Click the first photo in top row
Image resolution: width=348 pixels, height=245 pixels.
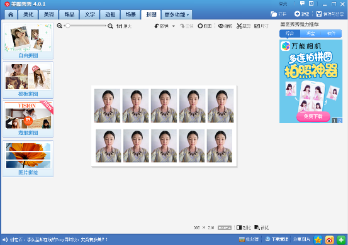point(107,106)
